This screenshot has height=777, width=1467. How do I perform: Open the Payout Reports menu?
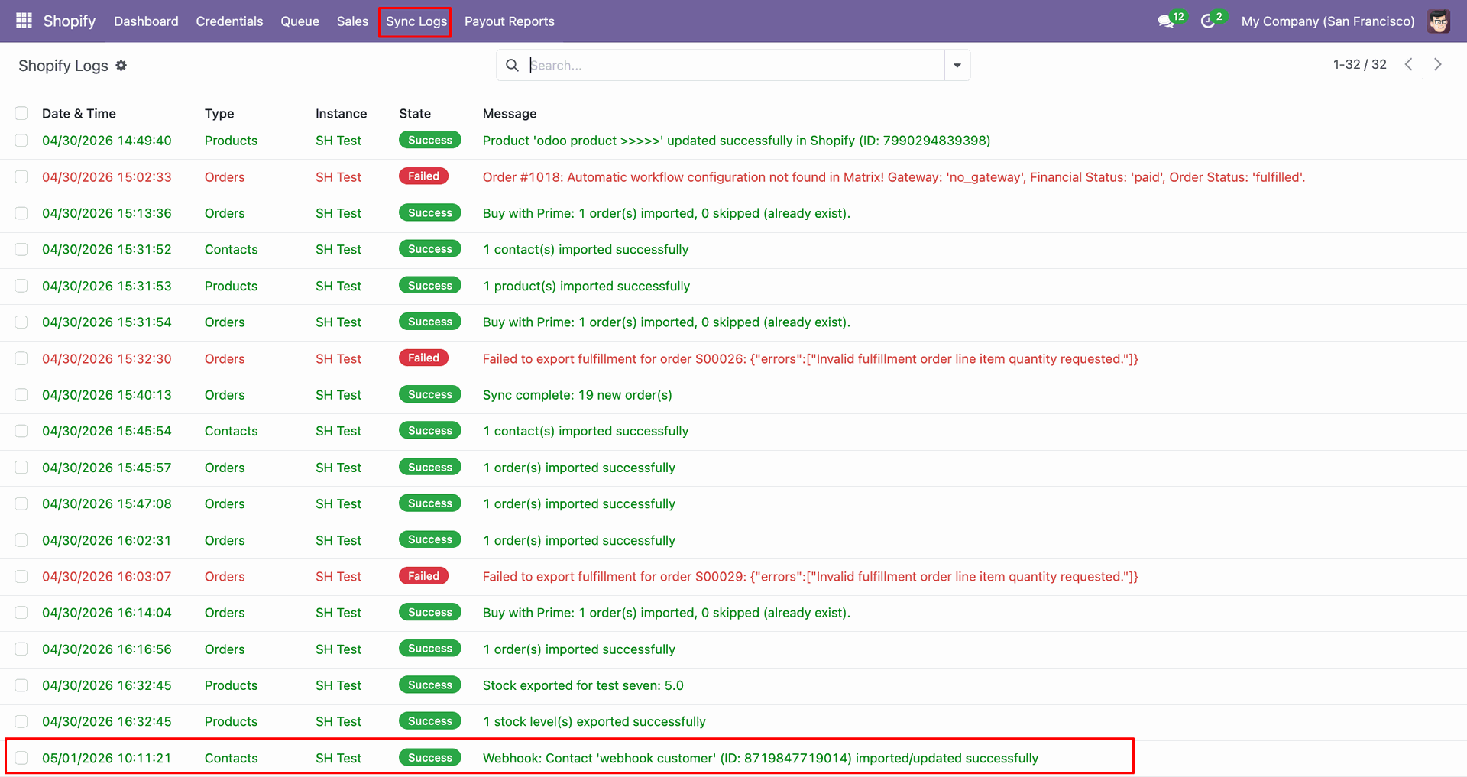point(510,21)
